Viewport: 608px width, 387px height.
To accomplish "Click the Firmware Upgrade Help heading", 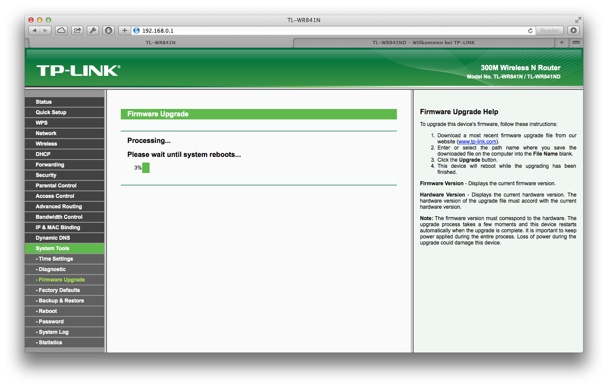I will coord(459,112).
